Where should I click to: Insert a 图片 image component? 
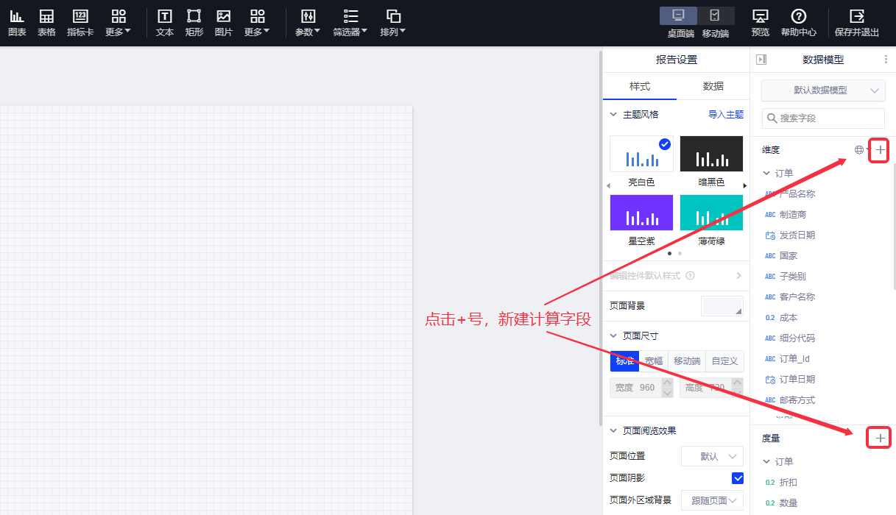click(223, 22)
